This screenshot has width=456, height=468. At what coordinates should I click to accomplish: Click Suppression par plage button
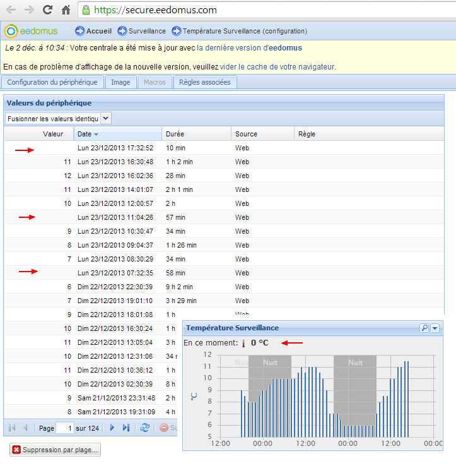click(55, 450)
